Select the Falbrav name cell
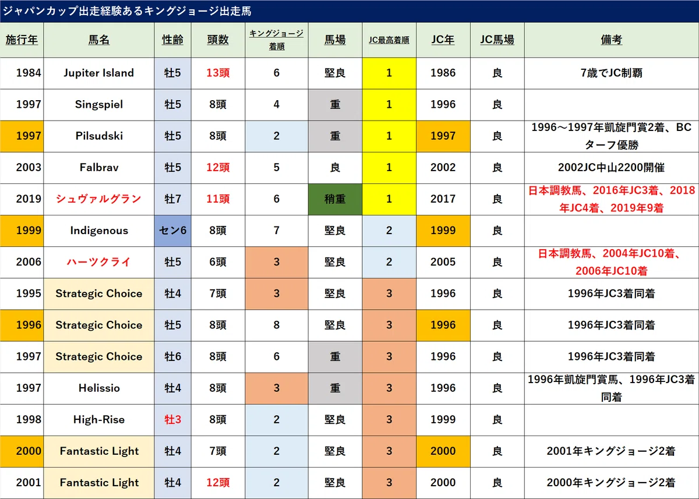Viewport: 699px width, 499px height. [99, 168]
